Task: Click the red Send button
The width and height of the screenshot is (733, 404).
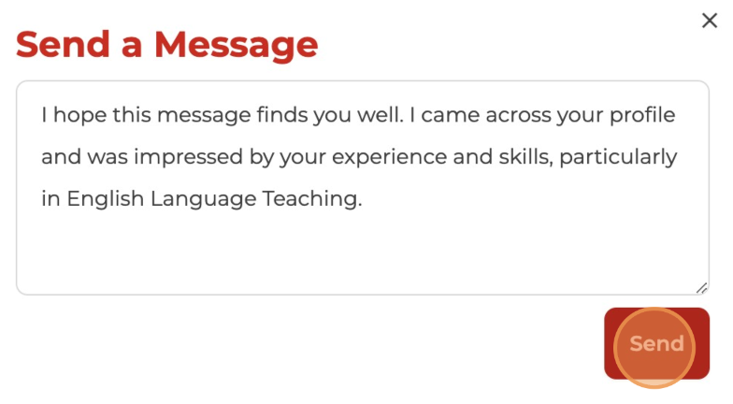Action: (x=656, y=343)
